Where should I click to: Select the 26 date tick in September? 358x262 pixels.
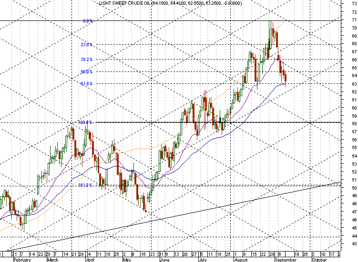tap(305, 254)
